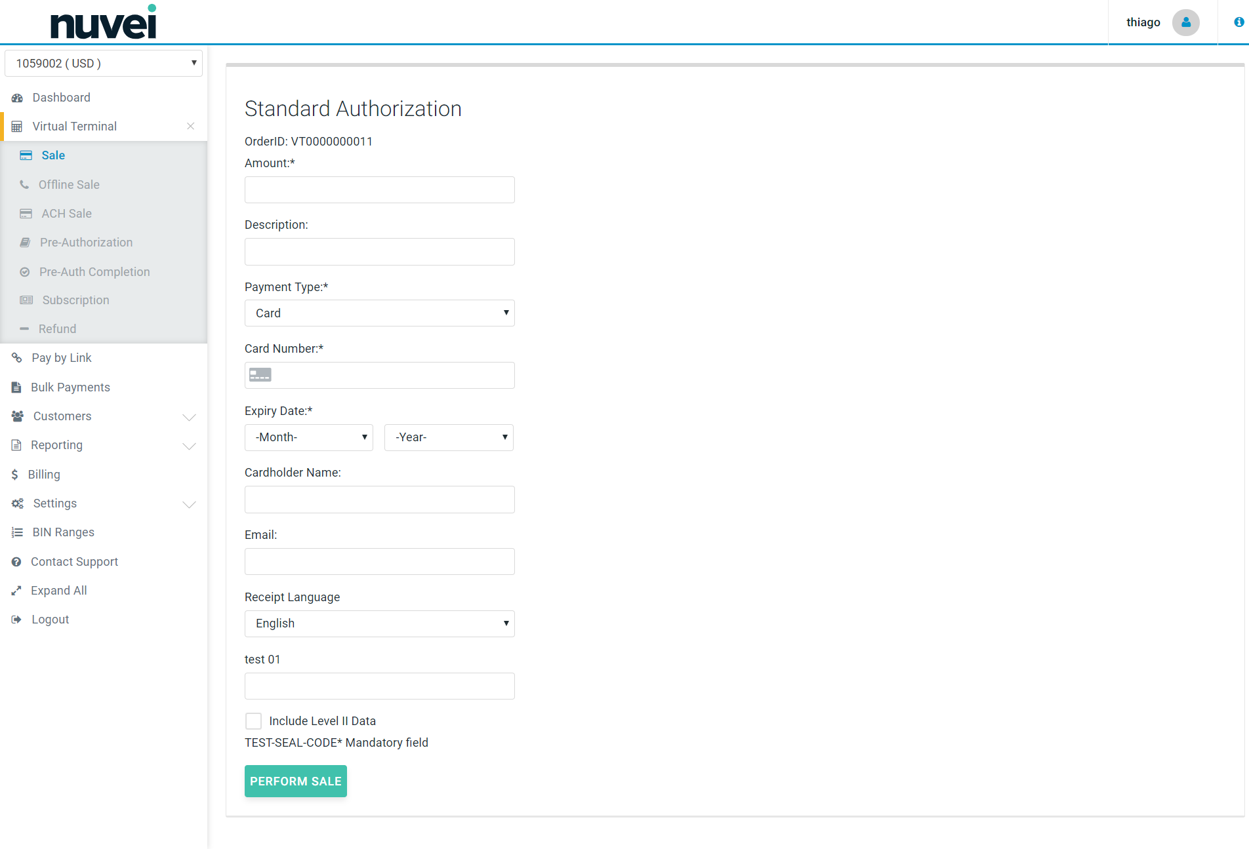Click the Expand All link in sidebar
The height and width of the screenshot is (849, 1249).
58,591
